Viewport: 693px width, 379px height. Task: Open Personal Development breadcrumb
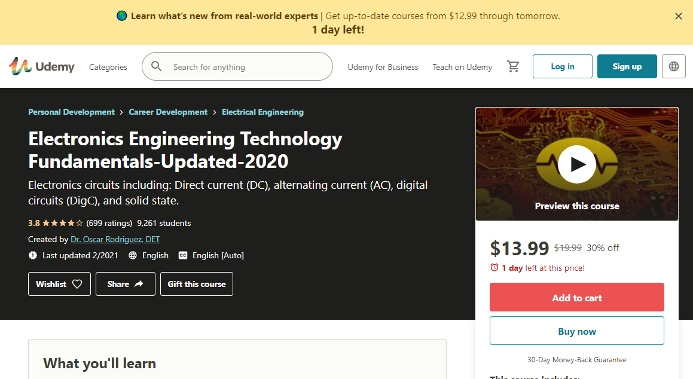71,112
